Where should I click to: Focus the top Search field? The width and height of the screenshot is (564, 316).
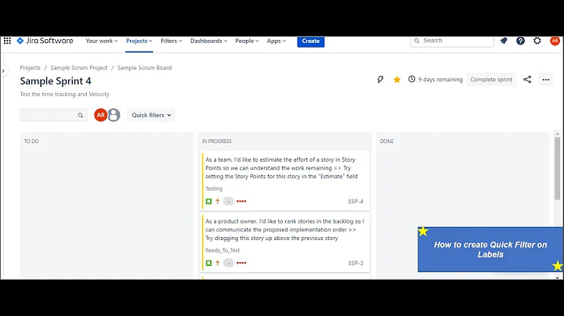coord(452,41)
